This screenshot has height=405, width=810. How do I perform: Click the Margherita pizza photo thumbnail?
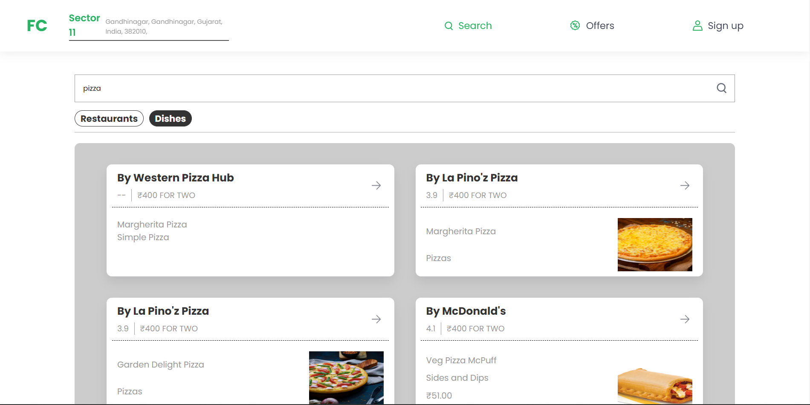pos(655,244)
